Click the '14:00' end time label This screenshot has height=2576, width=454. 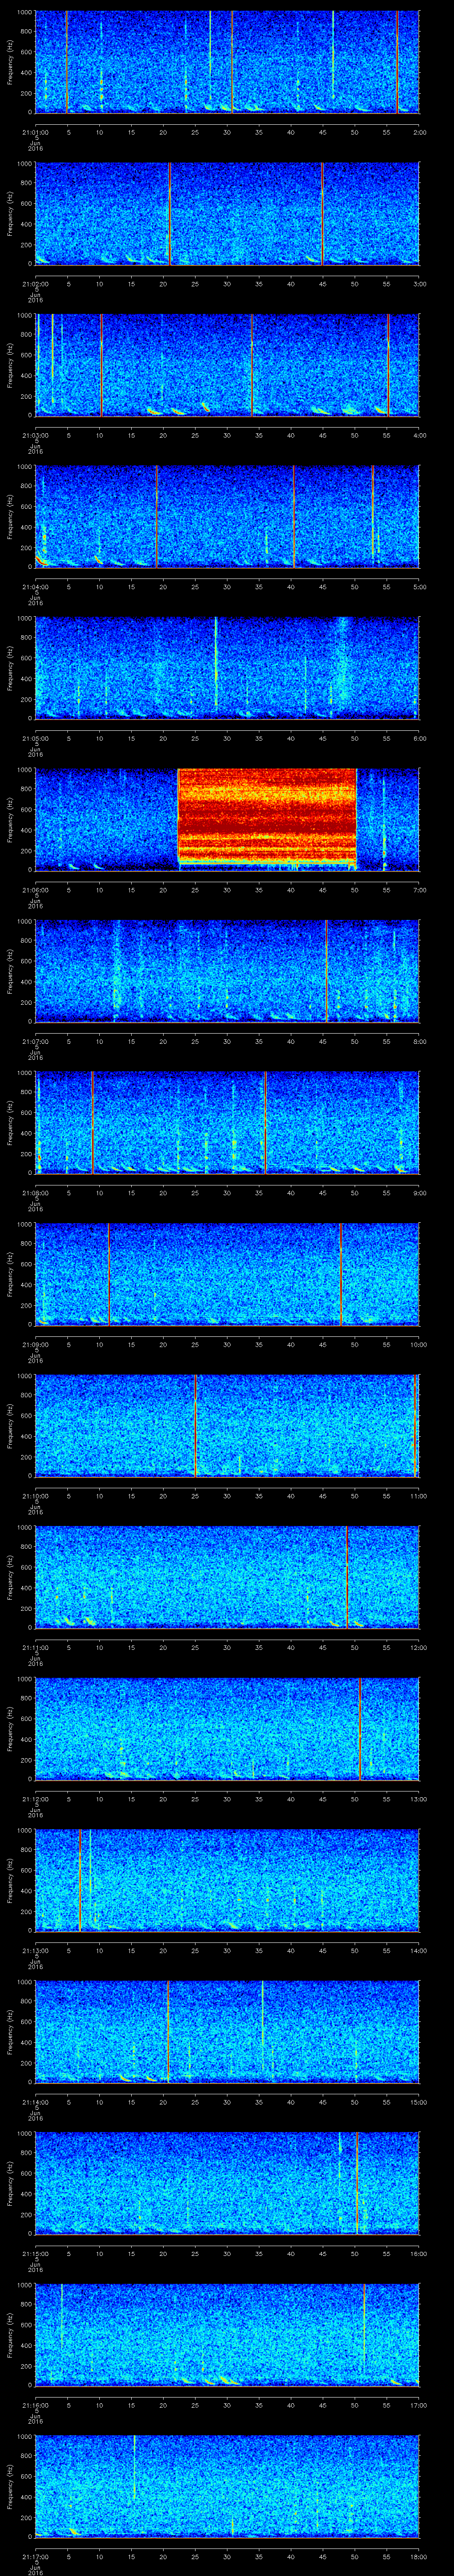[418, 1950]
